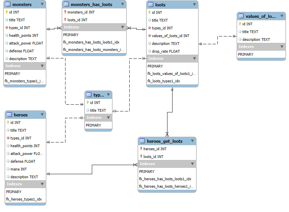Toggle Indexes section arrow in values_of_loots table
This screenshot has height=212, width=289.
(x=282, y=47)
